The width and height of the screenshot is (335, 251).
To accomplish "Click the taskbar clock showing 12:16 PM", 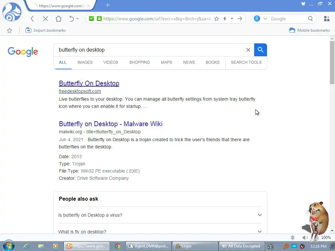I will click(x=318, y=246).
